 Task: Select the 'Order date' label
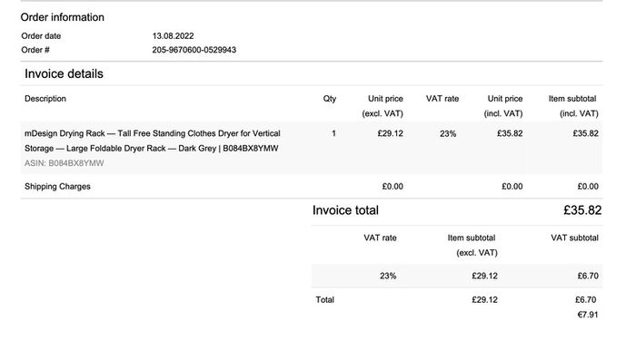click(41, 36)
